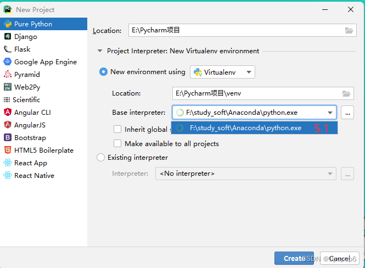The image size is (365, 268).
Task: Select Flask project type
Action: 43,49
